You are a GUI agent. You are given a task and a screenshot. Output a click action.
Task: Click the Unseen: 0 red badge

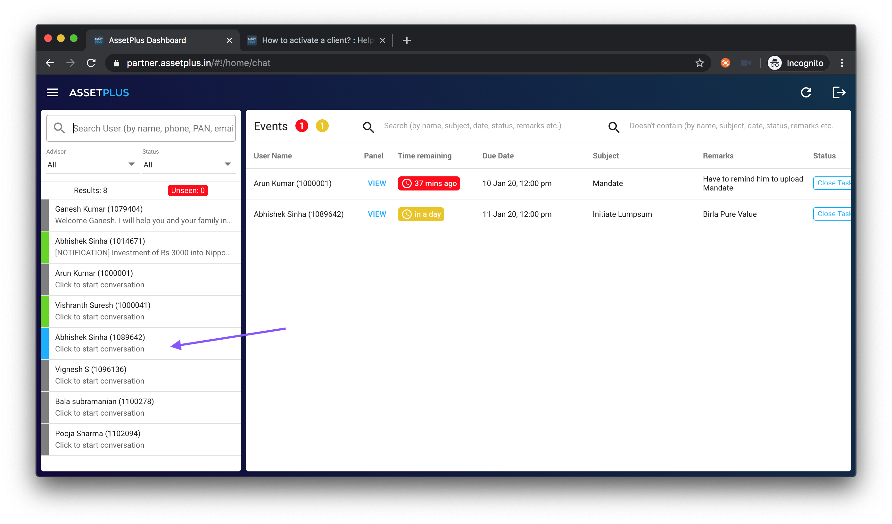(x=188, y=190)
